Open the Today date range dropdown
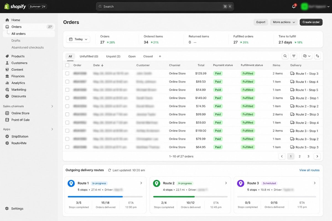 [78, 39]
